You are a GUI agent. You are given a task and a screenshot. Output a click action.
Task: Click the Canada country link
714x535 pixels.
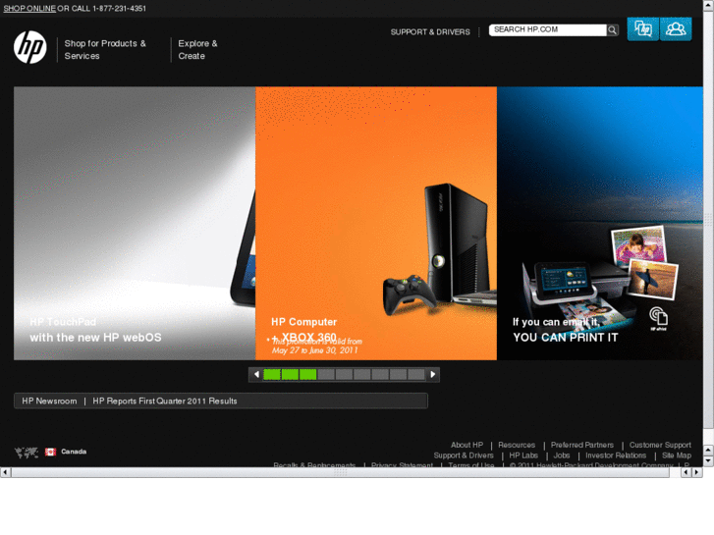pos(74,452)
